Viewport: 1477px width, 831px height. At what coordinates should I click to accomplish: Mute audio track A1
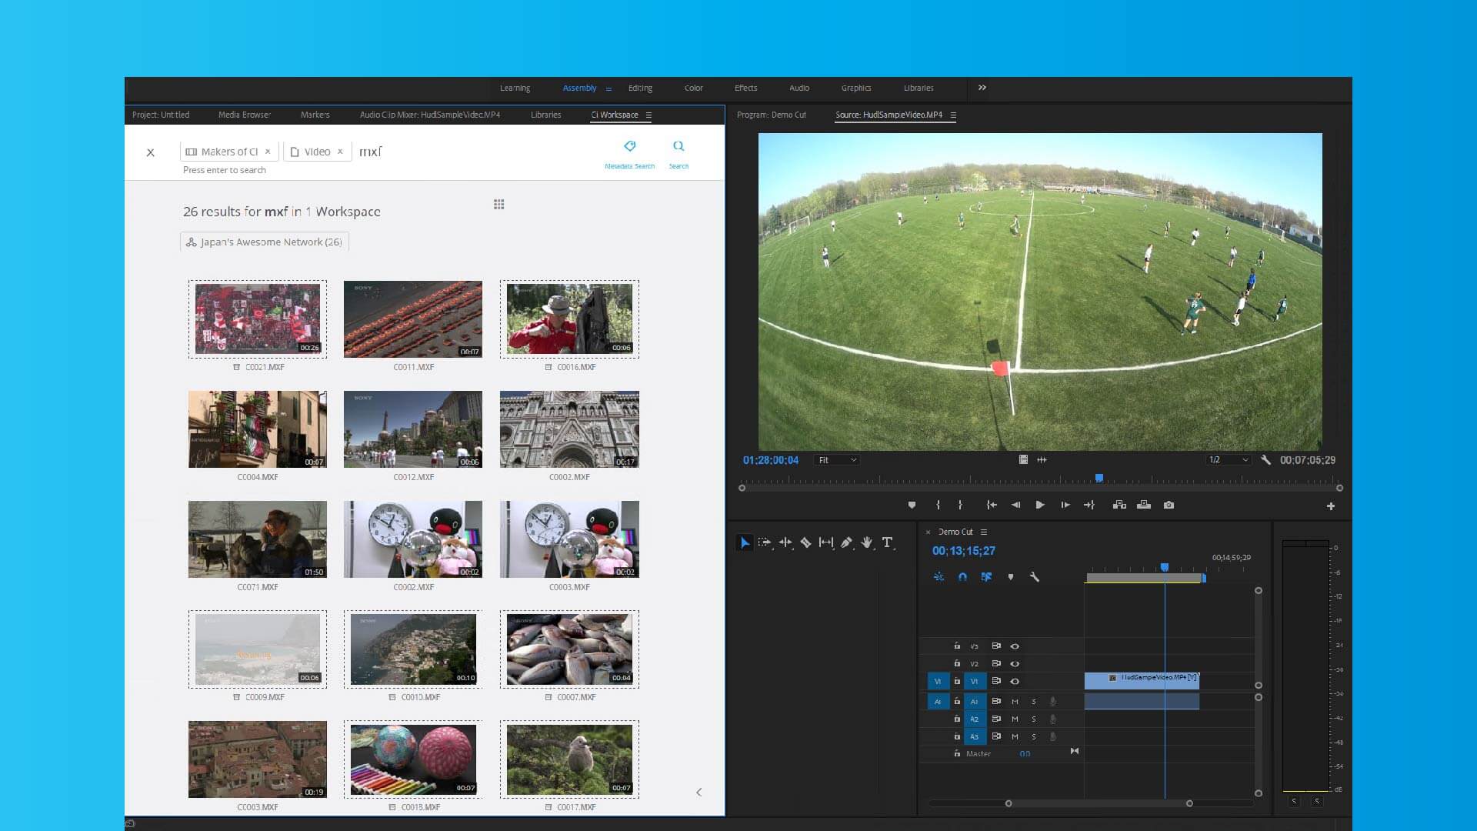click(1015, 701)
